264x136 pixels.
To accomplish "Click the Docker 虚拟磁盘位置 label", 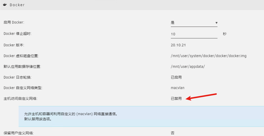I will pyautogui.click(x=21, y=56).
